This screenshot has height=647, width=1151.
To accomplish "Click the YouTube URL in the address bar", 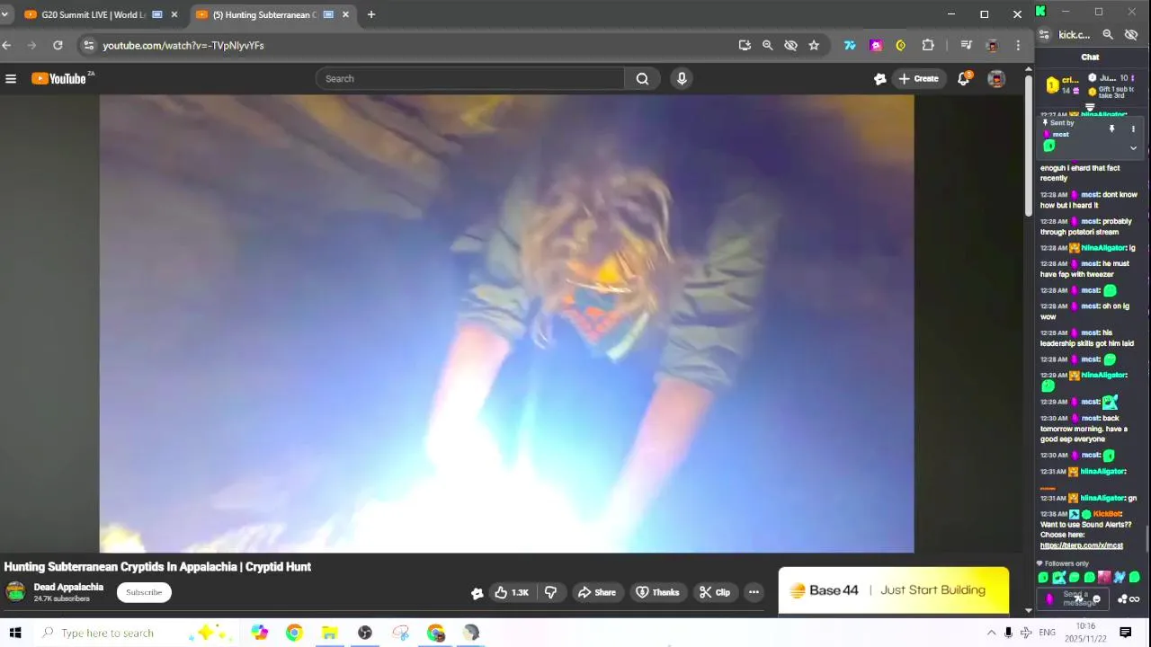I will pos(183,45).
